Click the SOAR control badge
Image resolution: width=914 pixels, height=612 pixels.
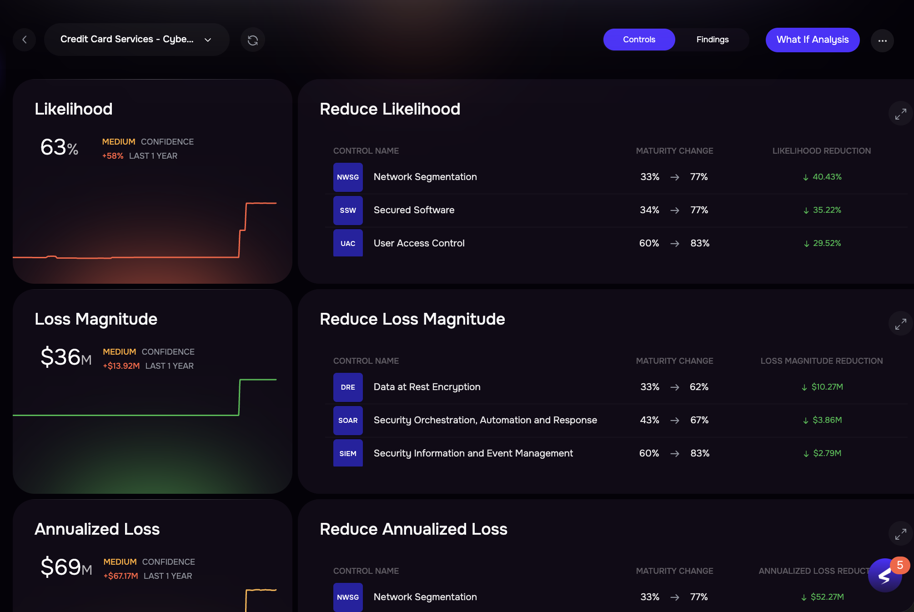348,420
